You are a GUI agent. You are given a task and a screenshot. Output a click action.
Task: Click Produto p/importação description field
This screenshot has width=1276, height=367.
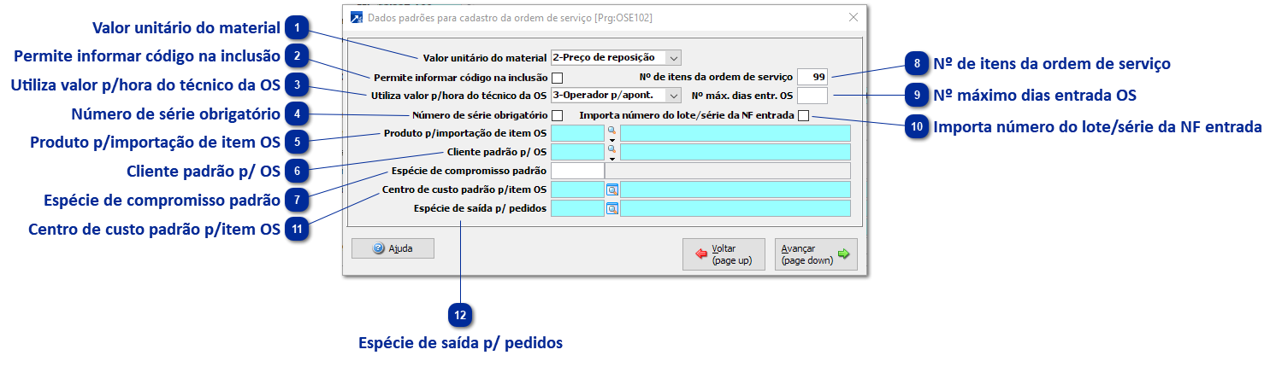coord(735,133)
